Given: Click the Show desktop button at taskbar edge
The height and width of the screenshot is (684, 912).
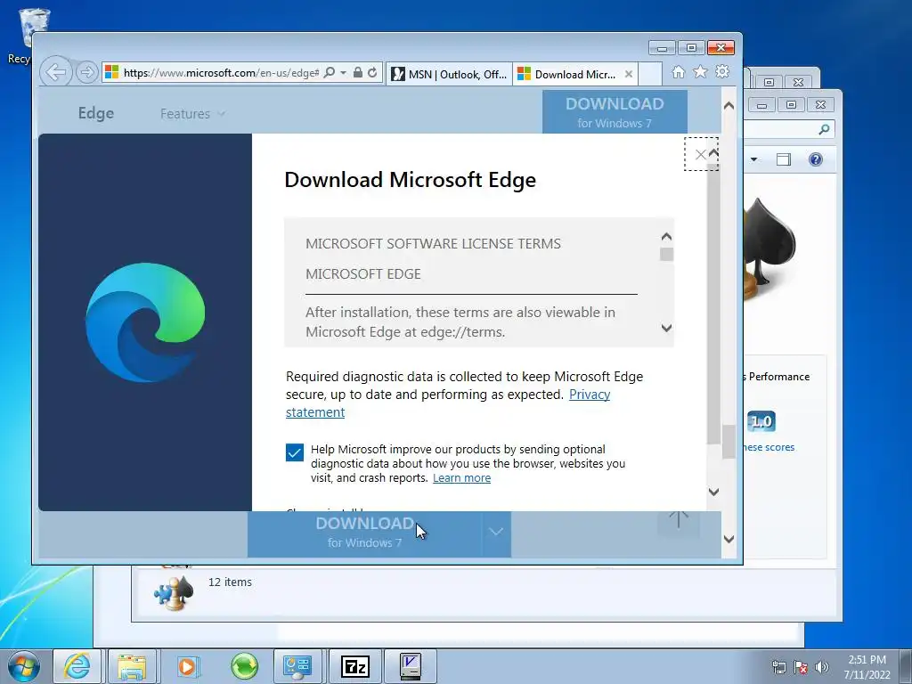Looking at the screenshot, I should [905, 666].
